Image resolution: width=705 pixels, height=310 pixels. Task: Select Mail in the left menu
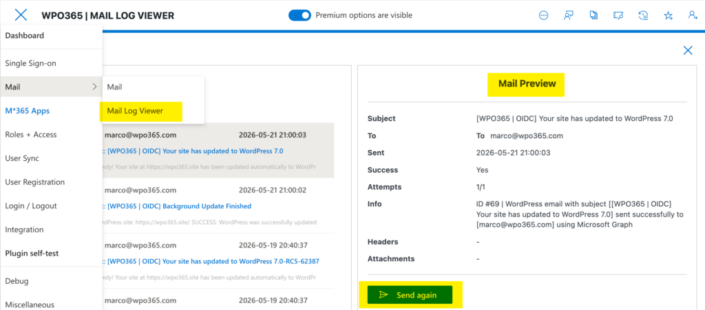coord(51,87)
